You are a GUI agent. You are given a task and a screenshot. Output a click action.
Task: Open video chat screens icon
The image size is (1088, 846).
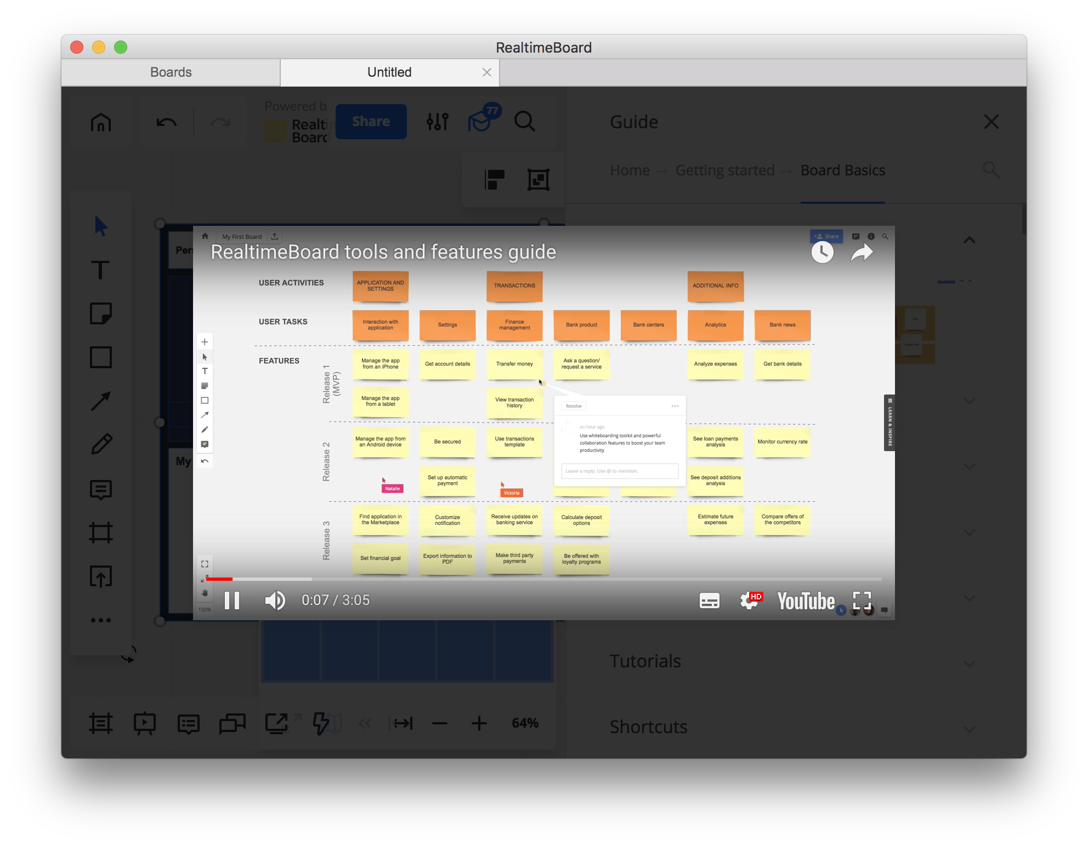(x=233, y=724)
